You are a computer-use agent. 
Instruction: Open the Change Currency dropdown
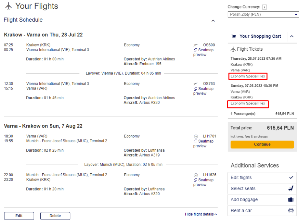coord(263,15)
